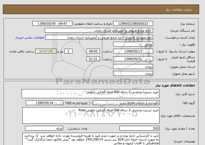The width and height of the screenshot is (205, 145).
Task: Click the deadline time field 08:00
Action: (93, 51)
